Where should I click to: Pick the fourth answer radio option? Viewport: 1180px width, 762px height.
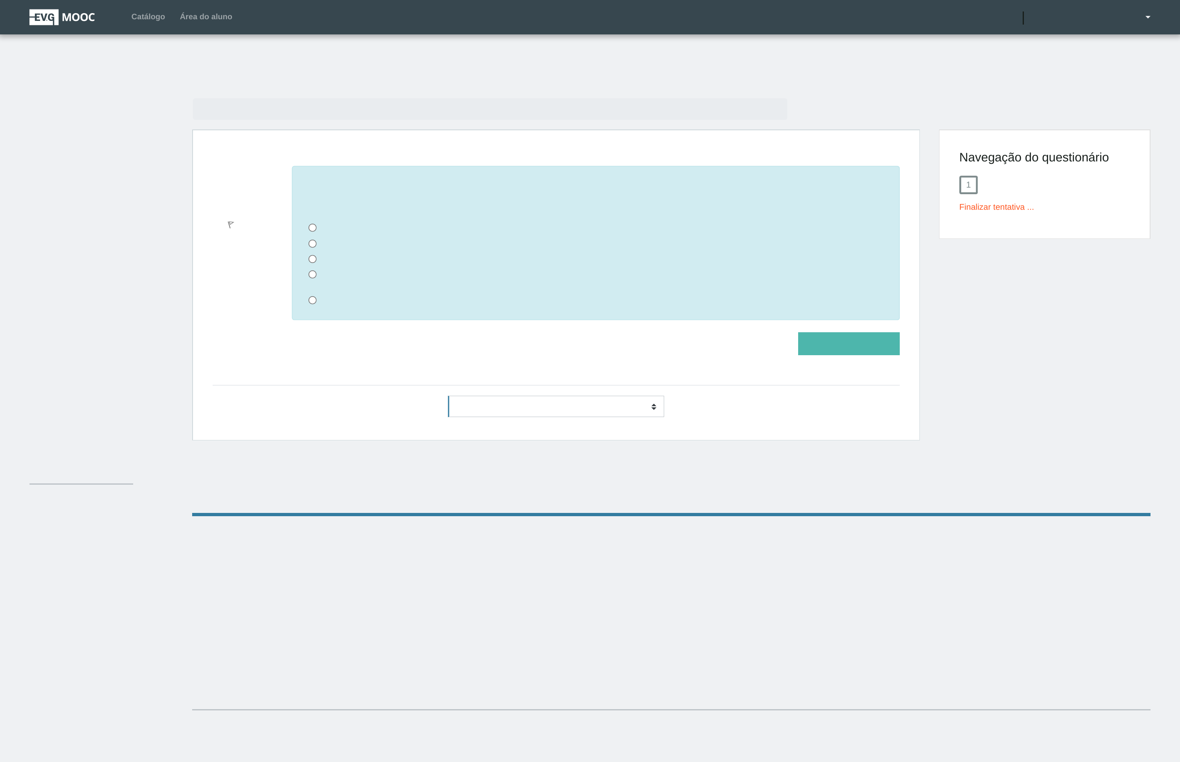[x=312, y=274]
